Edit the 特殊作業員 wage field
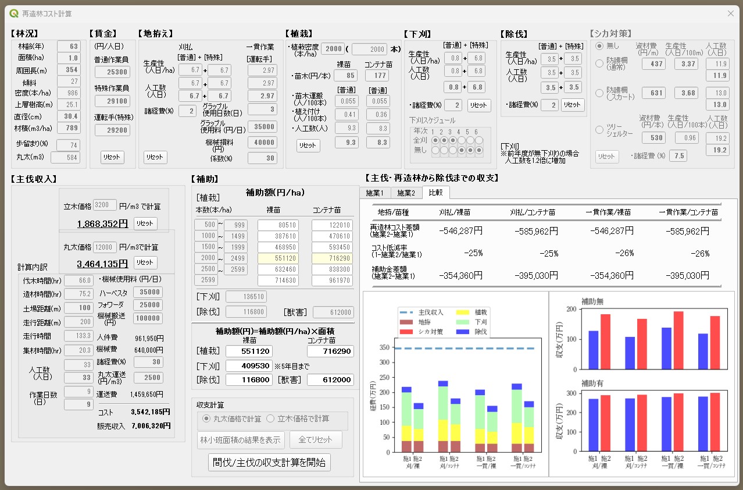This screenshot has height=490, width=743. (x=111, y=101)
